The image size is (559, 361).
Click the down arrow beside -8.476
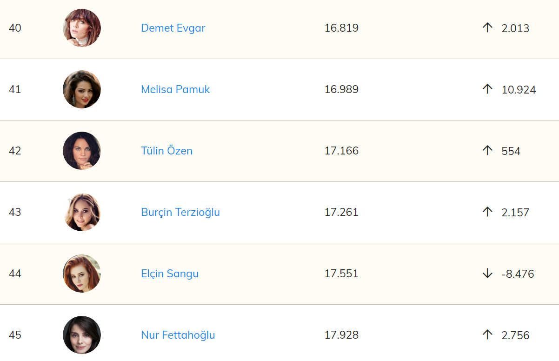(x=487, y=274)
